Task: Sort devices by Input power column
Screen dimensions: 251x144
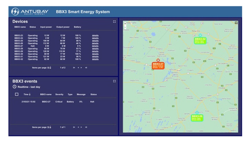Action: [x=46, y=27]
